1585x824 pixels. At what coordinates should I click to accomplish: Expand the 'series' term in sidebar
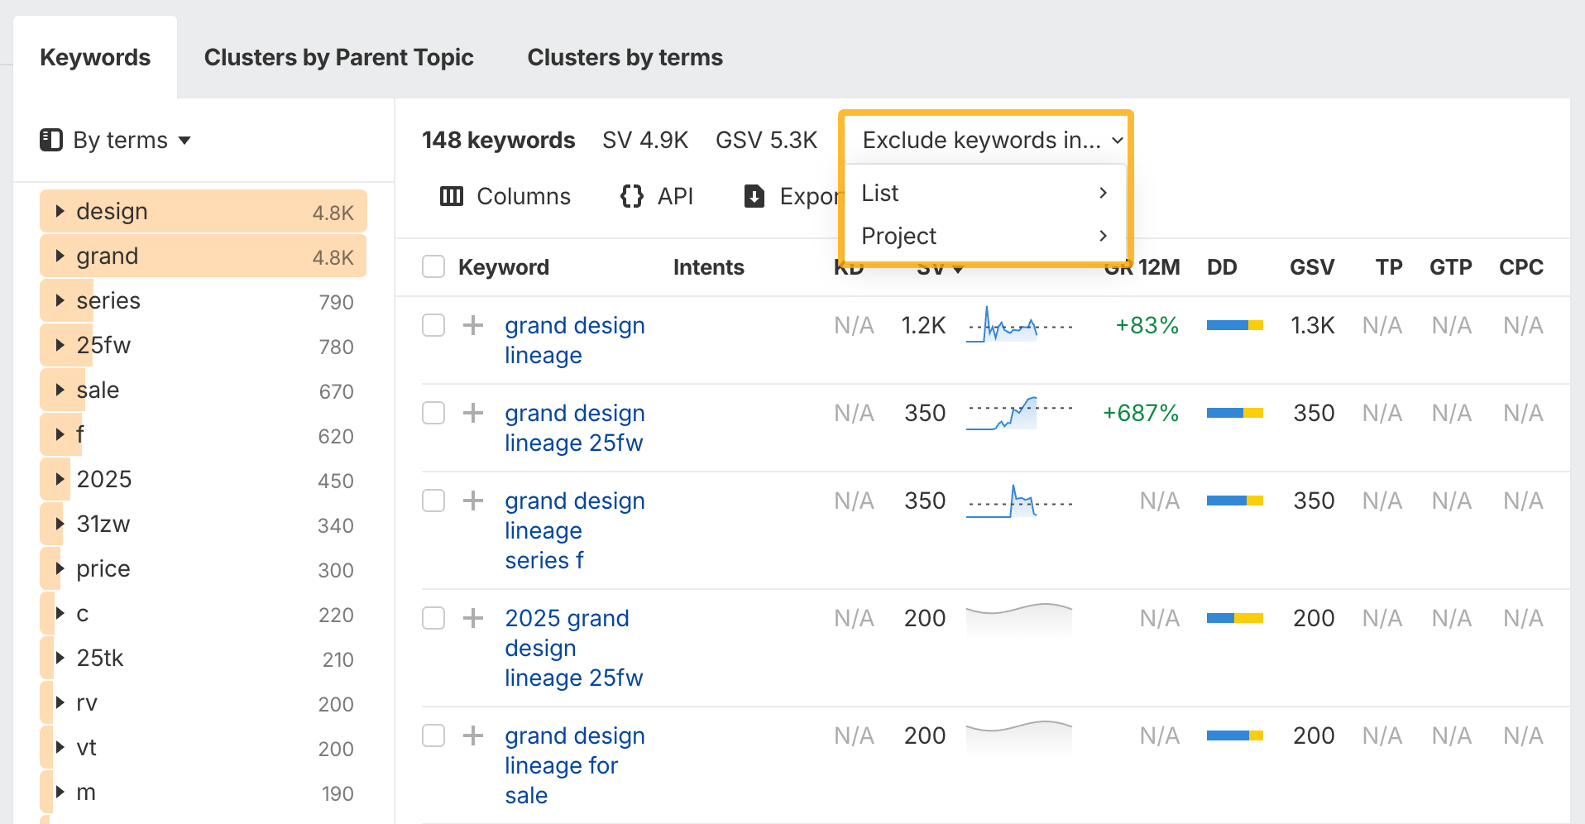coord(60,300)
